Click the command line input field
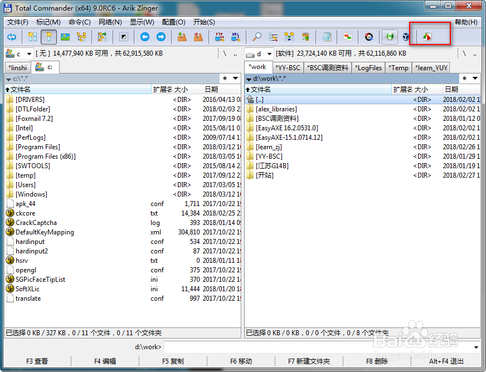 (318, 347)
